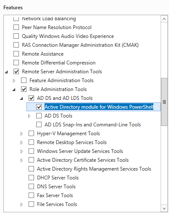Expand Active Directory Certificate Services Tools node
Image resolution: width=169 pixels, height=214 pixels.
pyautogui.click(x=21, y=160)
